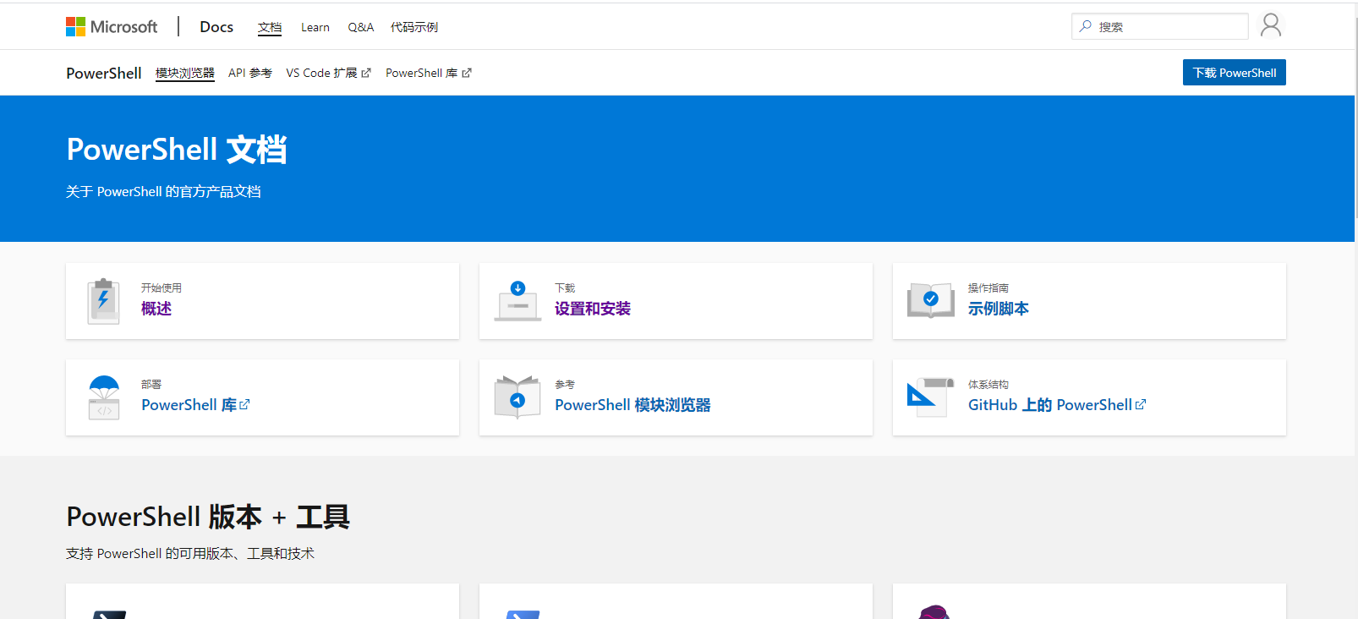Click the Microsoft logo
1358x619 pixels.
[112, 27]
